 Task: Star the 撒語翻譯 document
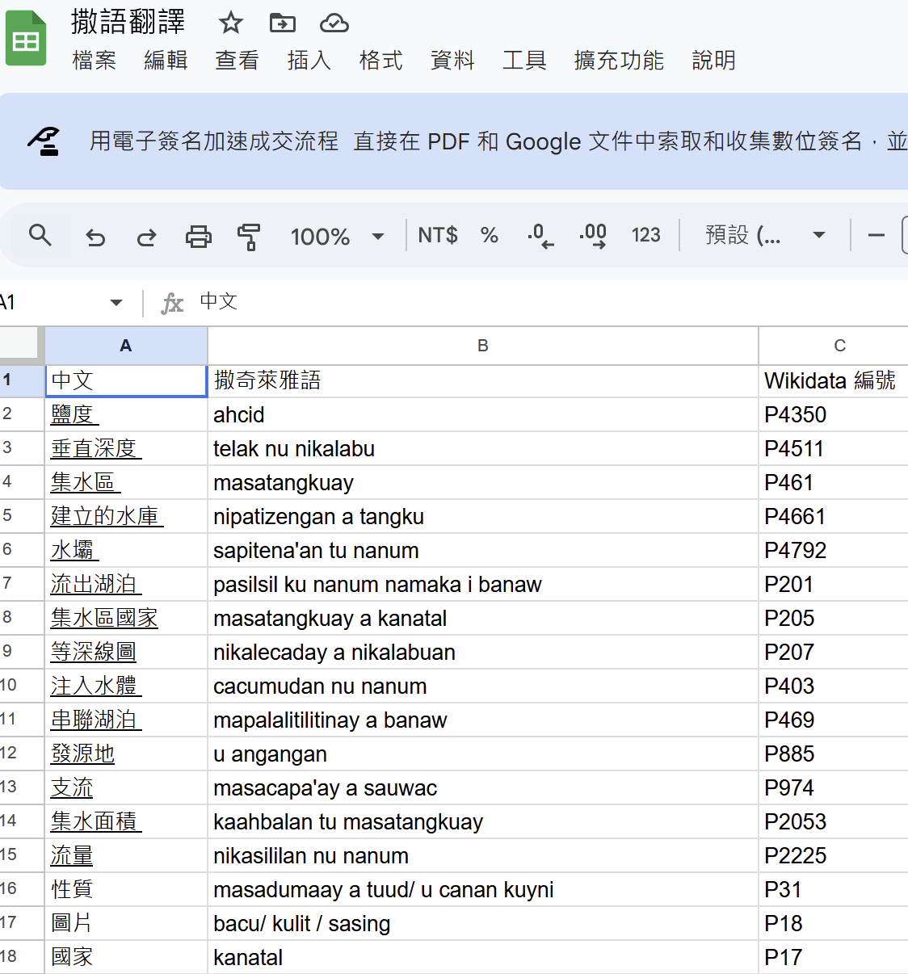click(231, 23)
